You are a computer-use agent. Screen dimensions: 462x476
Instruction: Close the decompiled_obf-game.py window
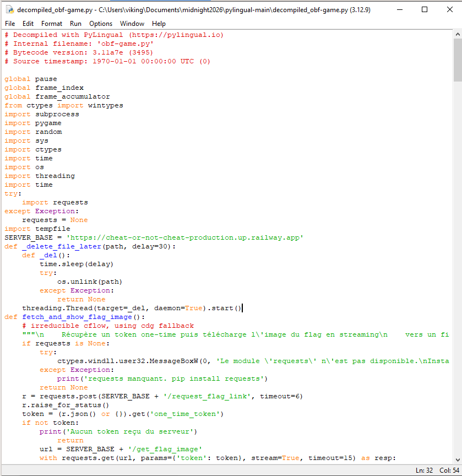click(449, 10)
